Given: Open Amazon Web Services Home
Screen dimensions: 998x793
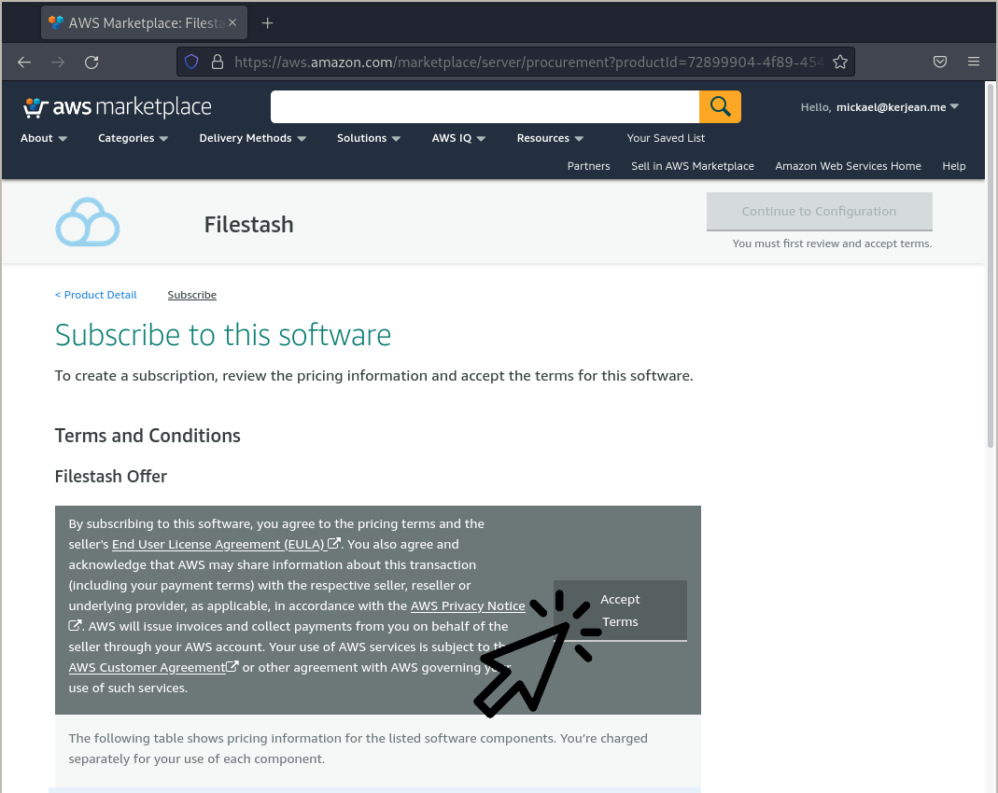Looking at the screenshot, I should click(x=848, y=166).
